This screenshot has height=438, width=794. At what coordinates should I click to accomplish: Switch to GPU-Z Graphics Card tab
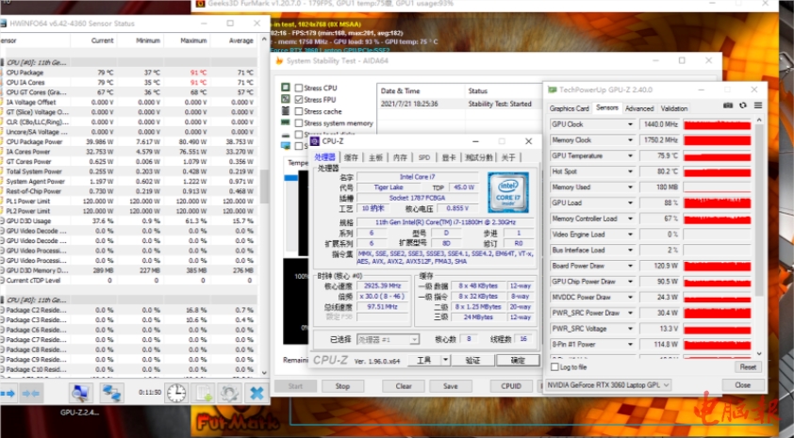click(x=570, y=108)
